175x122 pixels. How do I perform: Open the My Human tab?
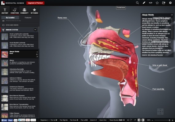coord(34,11)
